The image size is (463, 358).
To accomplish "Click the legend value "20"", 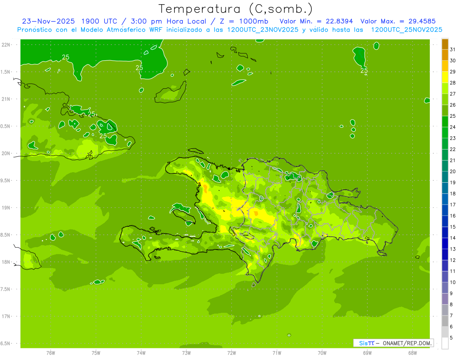I will [x=453, y=171].
